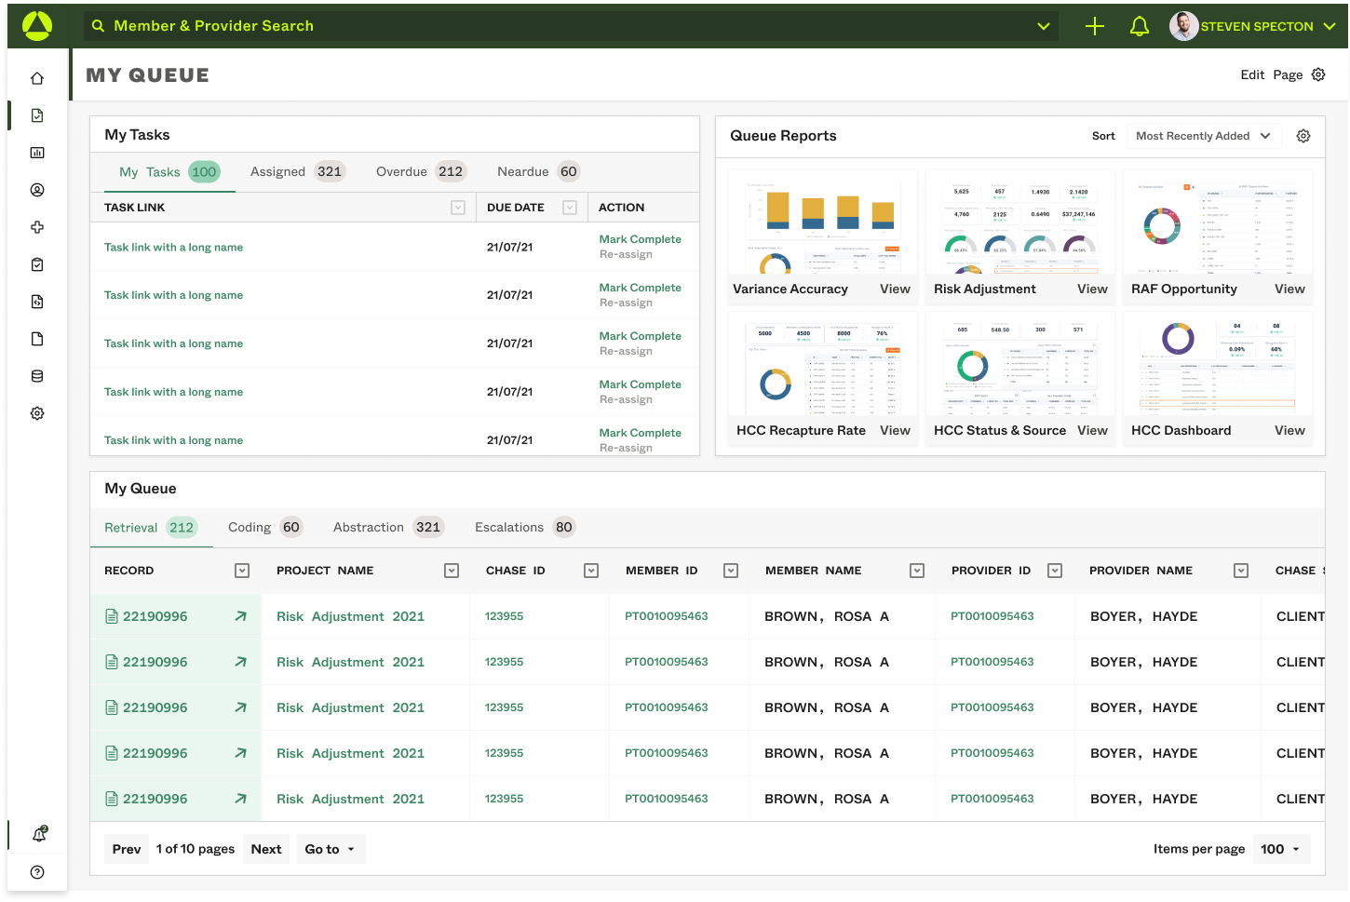Toggle the RECORD column filter box
Screen dimensions: 1350x902
pos(242,571)
